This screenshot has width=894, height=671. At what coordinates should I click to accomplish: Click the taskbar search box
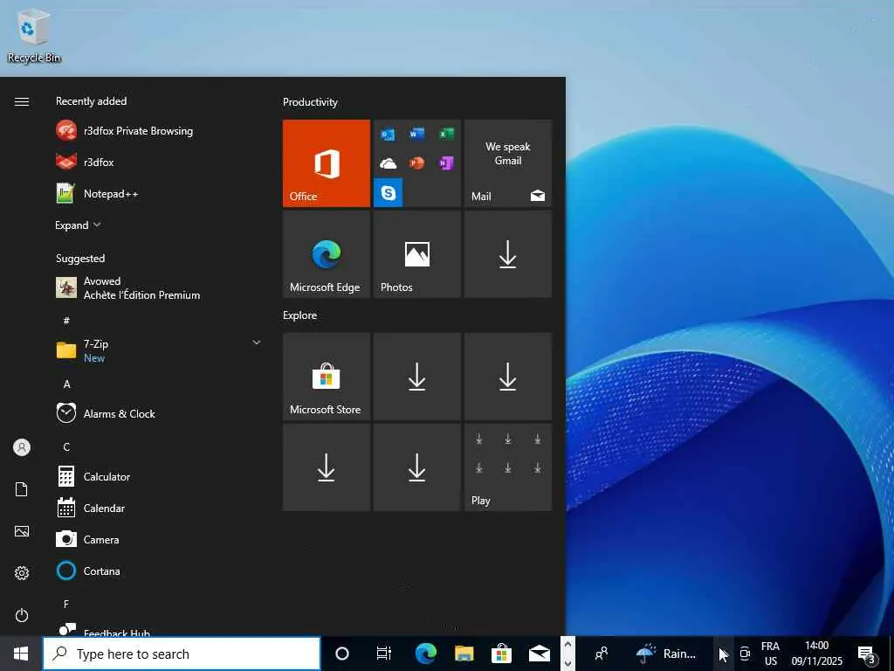pos(182,654)
